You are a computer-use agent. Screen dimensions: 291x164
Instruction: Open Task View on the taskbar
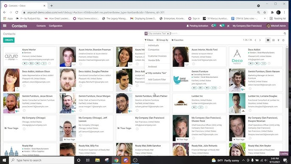[88, 160]
